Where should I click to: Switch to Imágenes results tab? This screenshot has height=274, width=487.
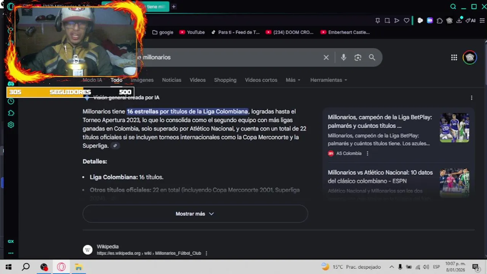pos(142,80)
